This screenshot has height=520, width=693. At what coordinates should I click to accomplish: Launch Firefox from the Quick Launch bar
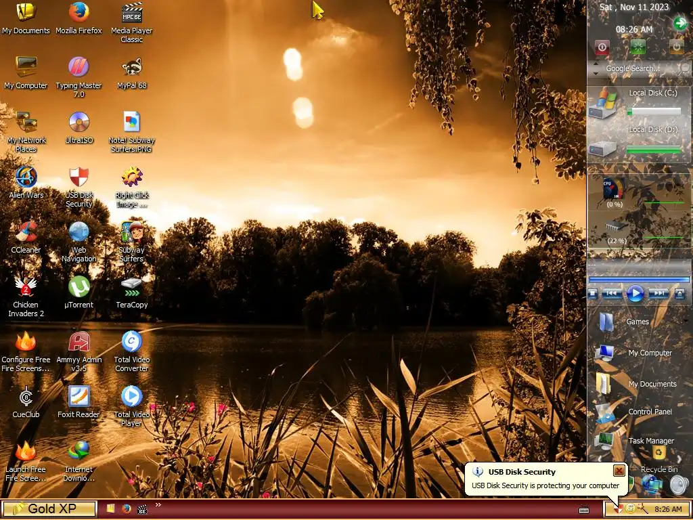[x=127, y=509]
